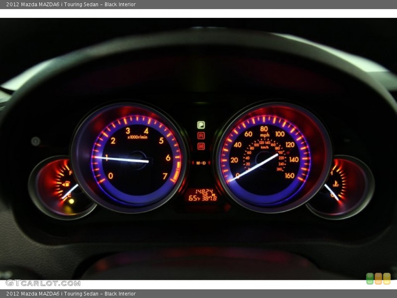397x298 pixels.
Task: Click number 1 on the tachometer
Action: point(107,158)
